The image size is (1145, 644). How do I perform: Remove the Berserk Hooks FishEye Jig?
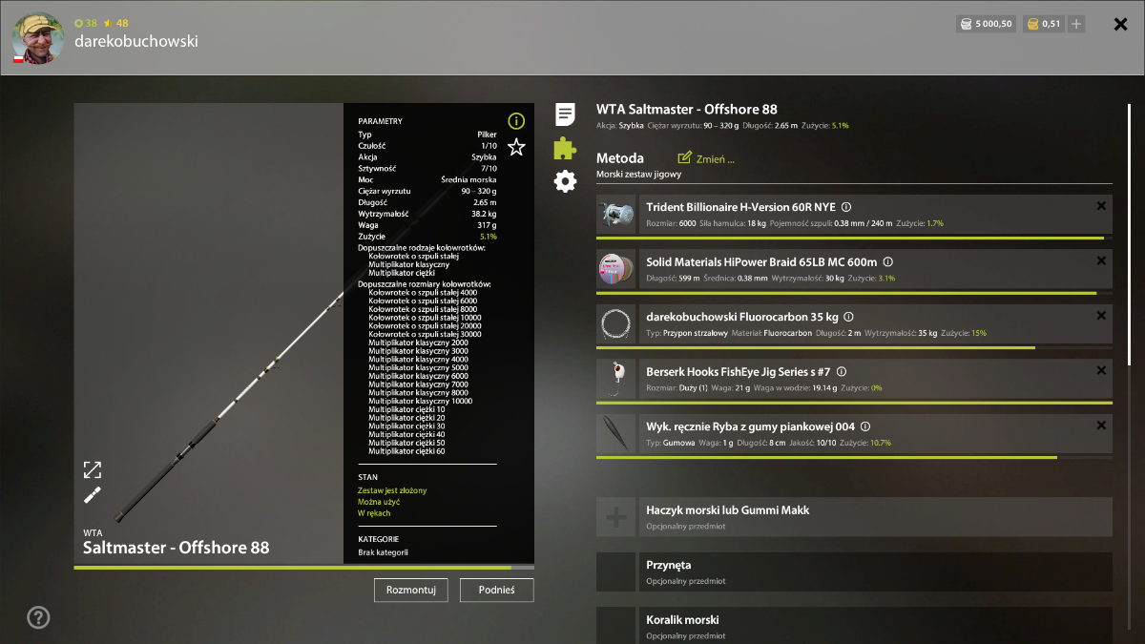(1101, 370)
